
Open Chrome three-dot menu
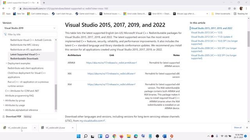pyautogui.click(x=246, y=9)
